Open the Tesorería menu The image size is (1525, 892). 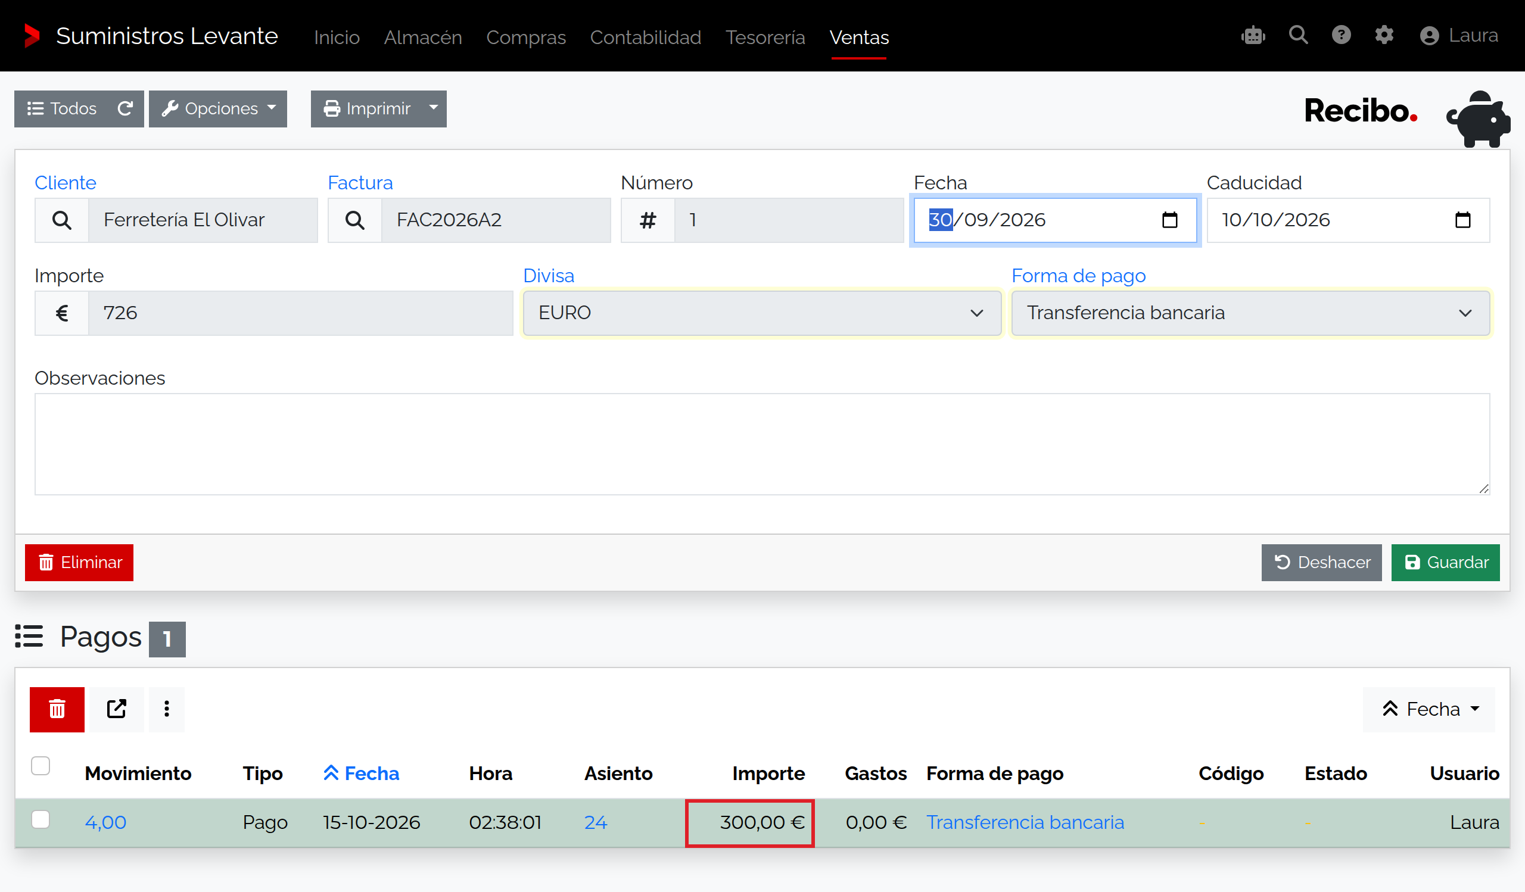(x=765, y=38)
